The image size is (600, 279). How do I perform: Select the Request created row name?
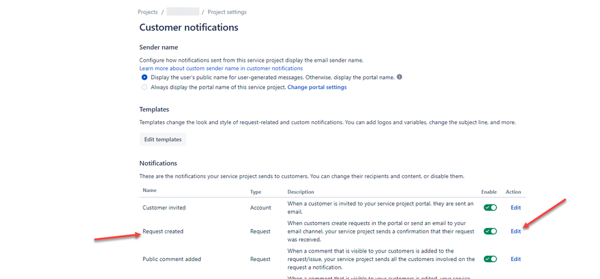pyautogui.click(x=163, y=231)
